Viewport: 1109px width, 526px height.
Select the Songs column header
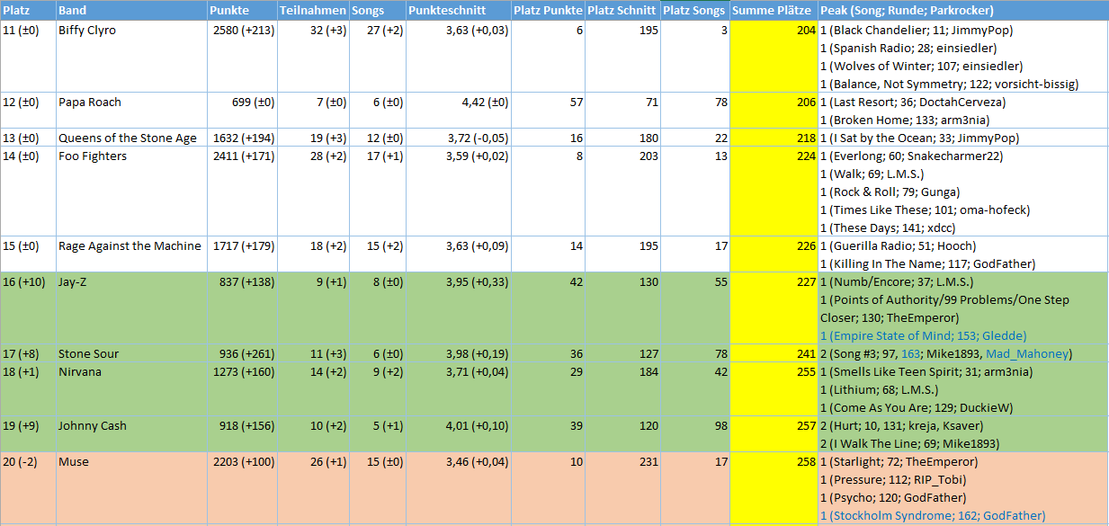377,10
